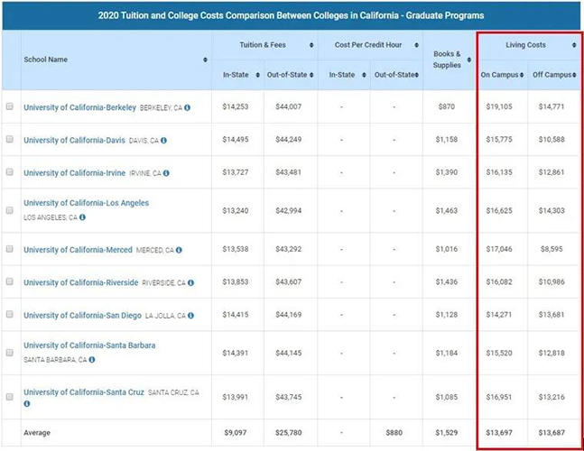This screenshot has width=584, height=451.
Task: Click Santa Barbara books cost $1,184
Action: pyautogui.click(x=447, y=353)
